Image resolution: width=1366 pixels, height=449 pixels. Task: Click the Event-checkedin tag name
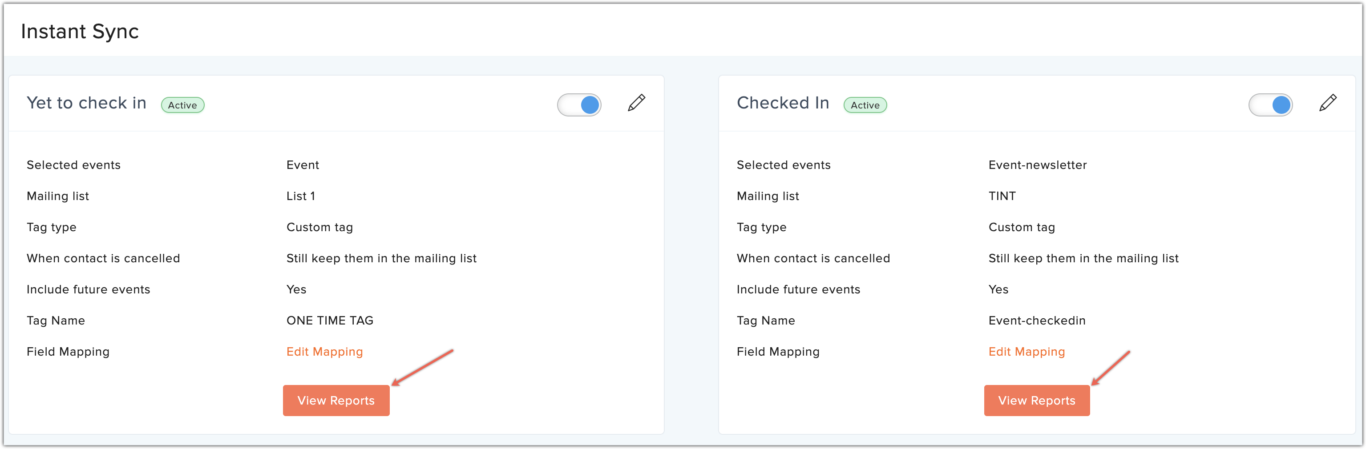click(1037, 320)
